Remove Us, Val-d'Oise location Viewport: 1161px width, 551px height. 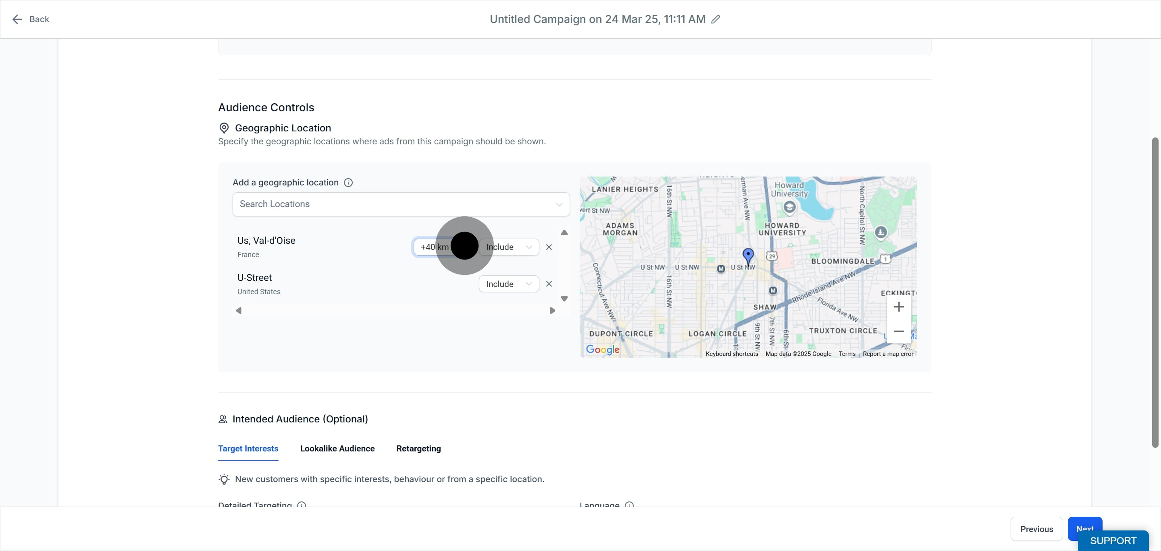click(549, 247)
